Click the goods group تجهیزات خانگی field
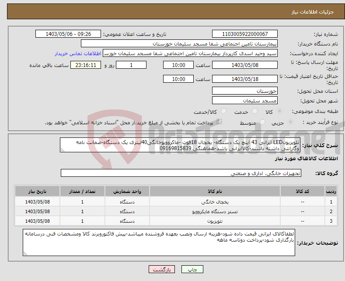Viewport: 345px width, 281px height. [x=181, y=173]
